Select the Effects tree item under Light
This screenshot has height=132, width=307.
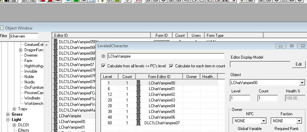click(24, 130)
